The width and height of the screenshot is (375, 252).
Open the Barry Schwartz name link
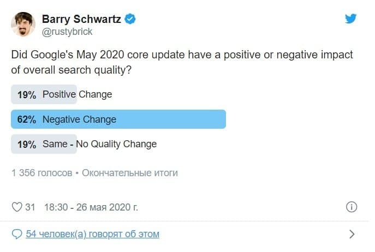[x=81, y=19]
